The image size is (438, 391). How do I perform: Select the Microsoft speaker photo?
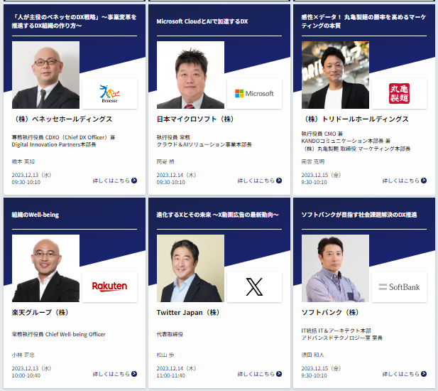190,75
